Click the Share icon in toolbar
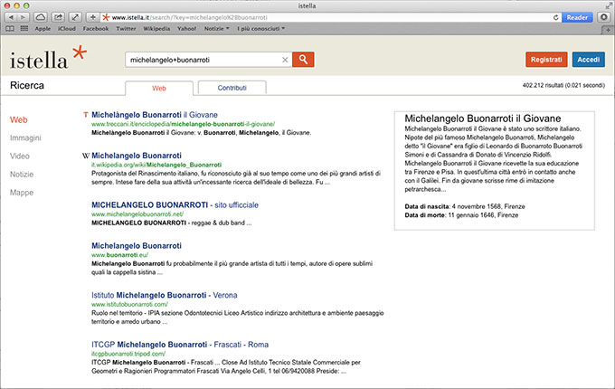The height and width of the screenshot is (389, 615). (x=58, y=17)
